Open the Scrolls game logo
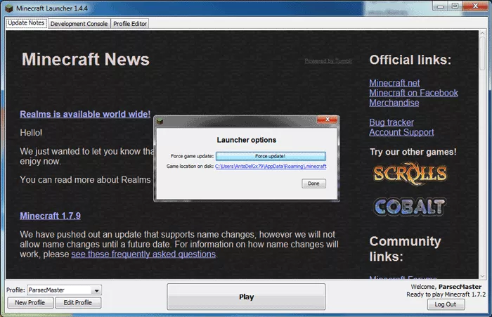This screenshot has height=317, width=492. point(410,174)
